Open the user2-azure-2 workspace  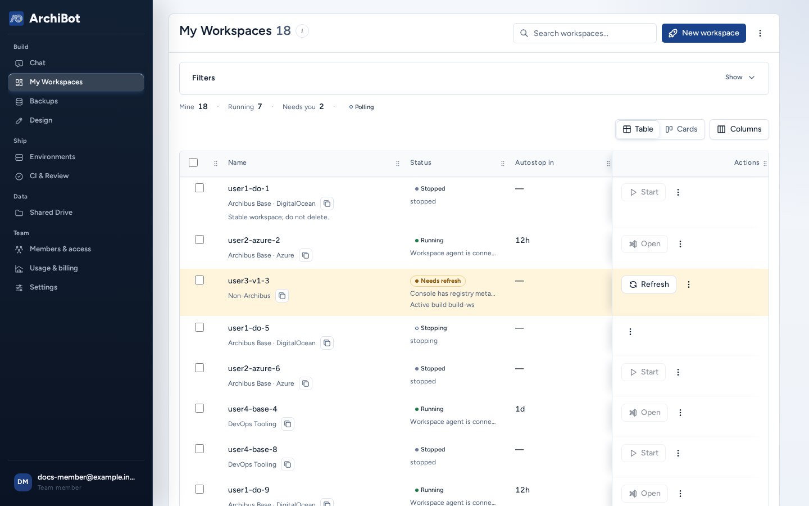tap(644, 244)
